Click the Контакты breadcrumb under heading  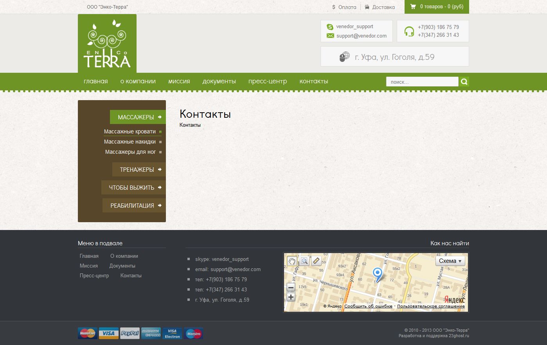190,125
